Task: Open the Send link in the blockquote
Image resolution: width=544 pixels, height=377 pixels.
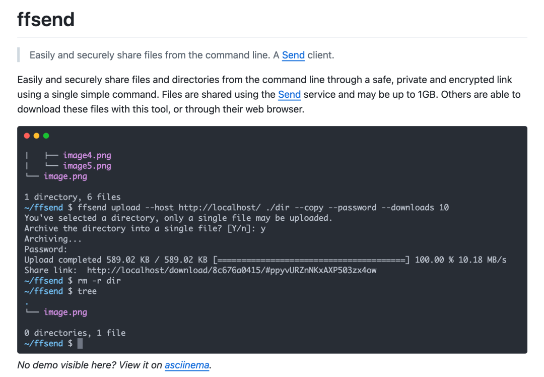Action: 293,55
